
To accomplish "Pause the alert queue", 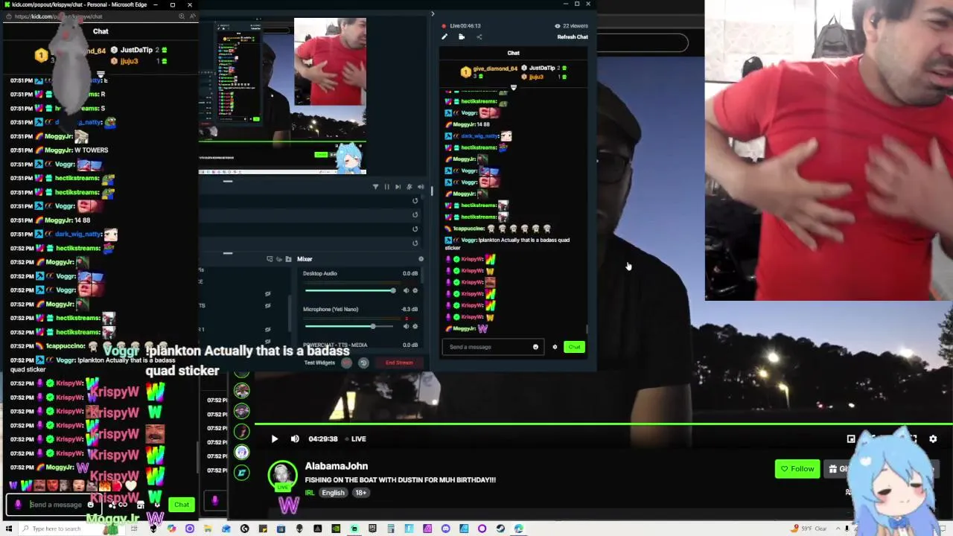I will point(386,187).
